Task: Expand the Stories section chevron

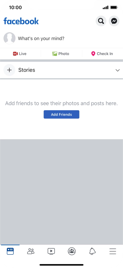Action: coord(118,70)
